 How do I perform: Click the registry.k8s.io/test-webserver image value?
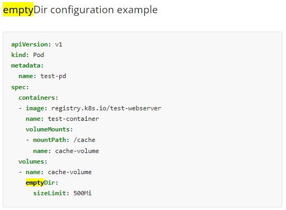click(106, 108)
